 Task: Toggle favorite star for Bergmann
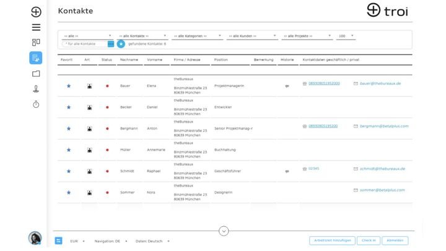pyautogui.click(x=69, y=129)
